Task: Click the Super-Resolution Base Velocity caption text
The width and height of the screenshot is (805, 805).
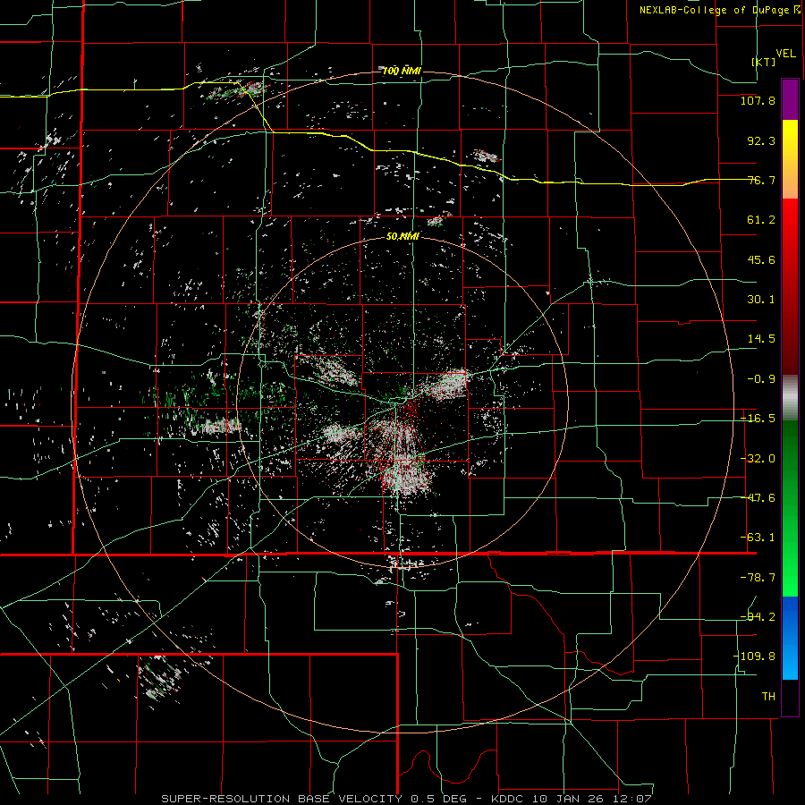Action: click(407, 799)
